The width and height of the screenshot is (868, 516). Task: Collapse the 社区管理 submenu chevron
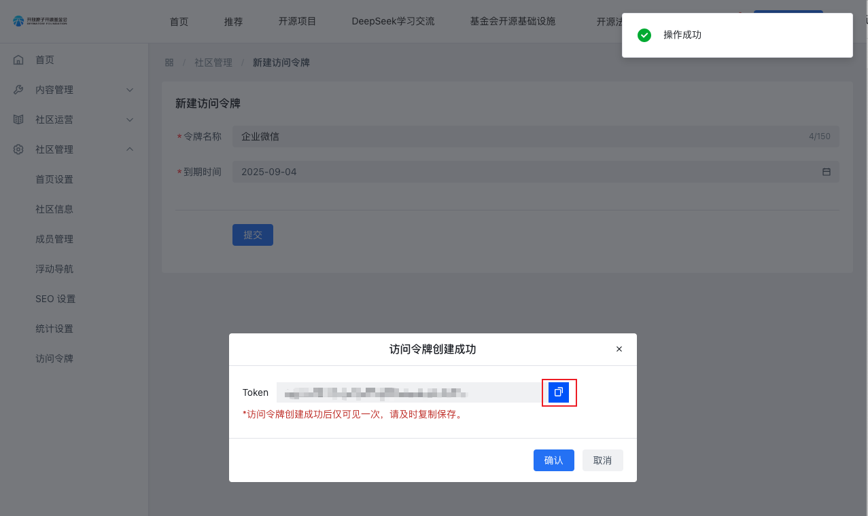coord(130,149)
